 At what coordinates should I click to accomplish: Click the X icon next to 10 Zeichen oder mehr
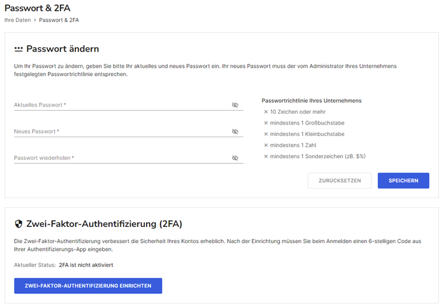(266, 112)
